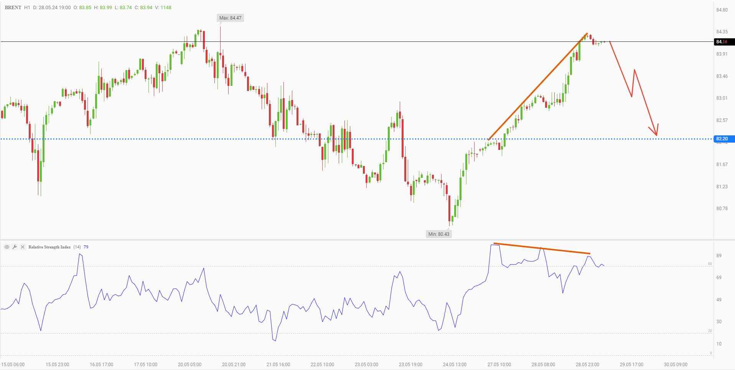Click the low price value 83.74
The height and width of the screenshot is (370, 735).
pyautogui.click(x=126, y=7)
